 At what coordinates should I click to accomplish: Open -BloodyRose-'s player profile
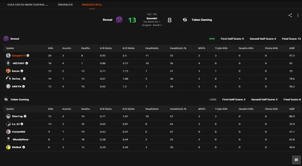tap(20, 139)
